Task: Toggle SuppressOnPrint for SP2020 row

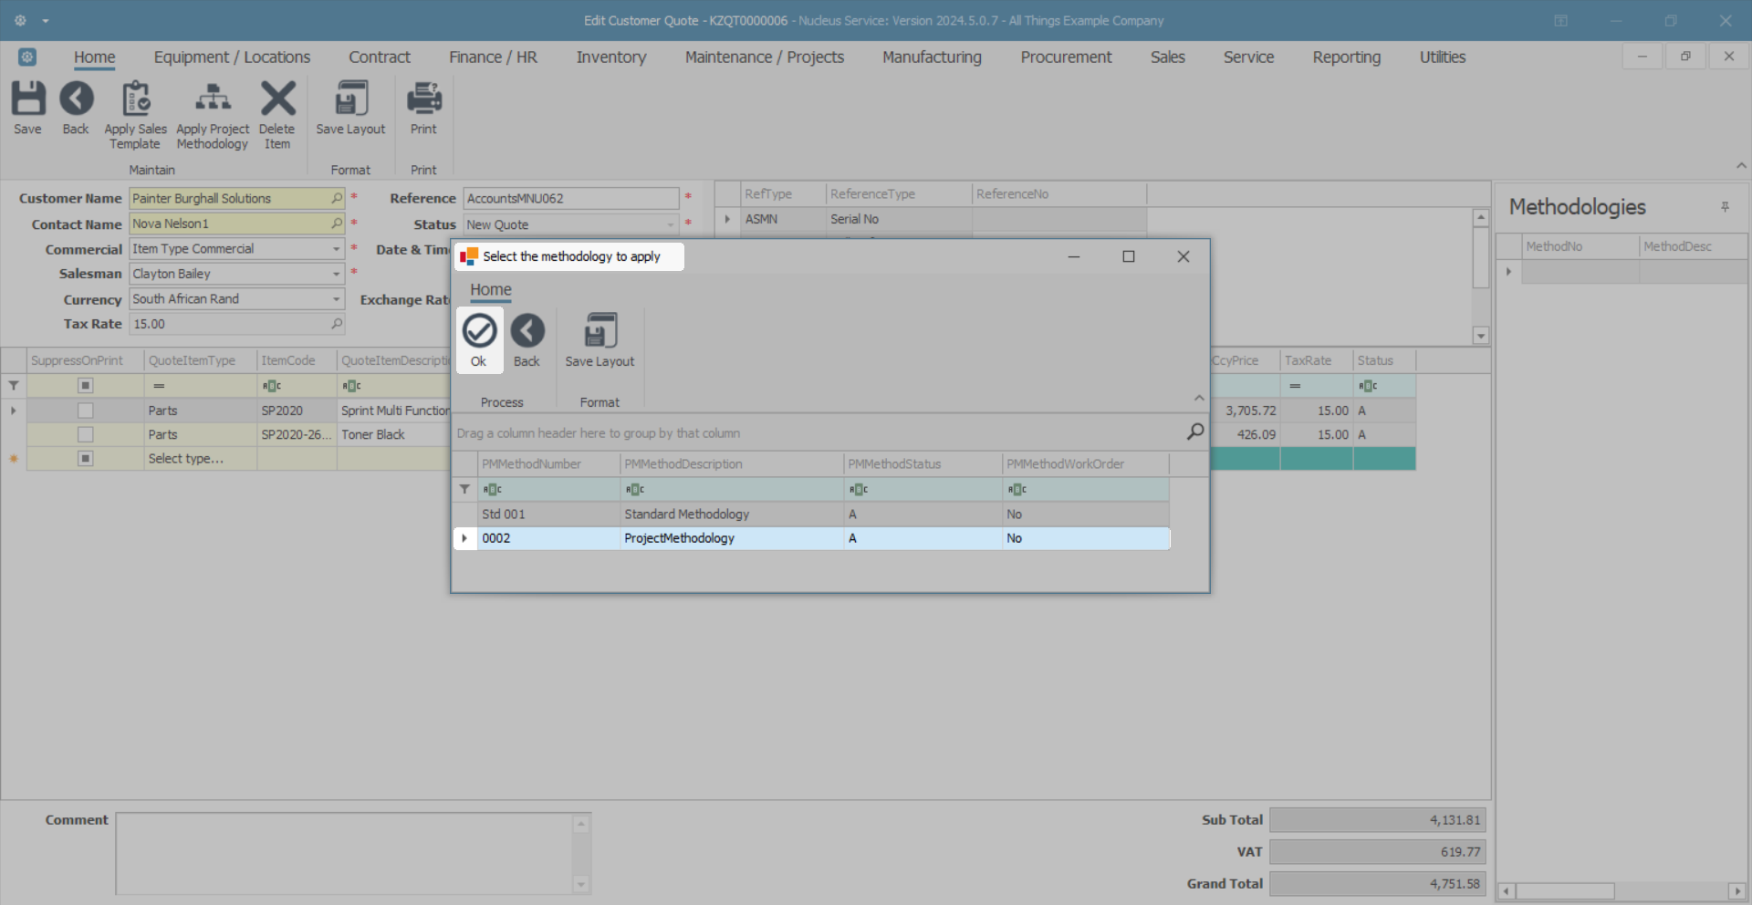Action: [x=85, y=411]
